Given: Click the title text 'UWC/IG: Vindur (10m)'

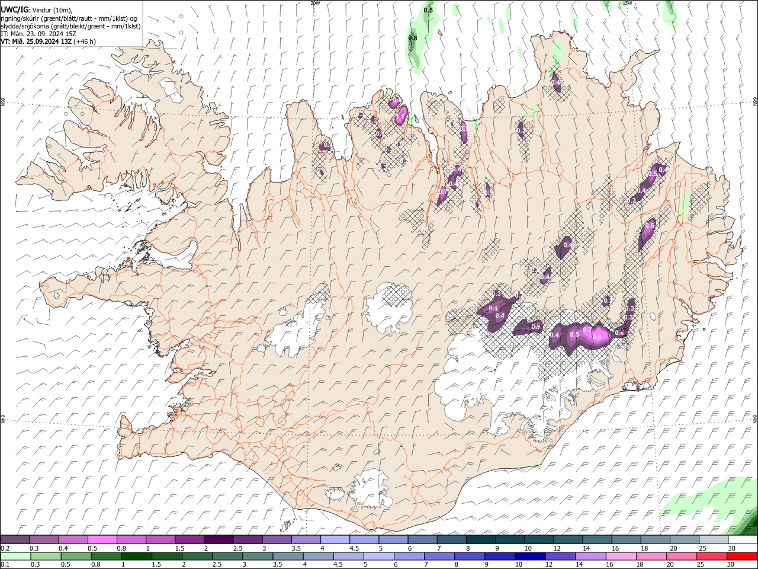Looking at the screenshot, I should click(37, 9).
